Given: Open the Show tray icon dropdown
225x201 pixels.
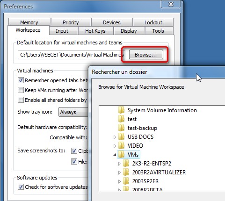Looking at the screenshot, I should click(x=73, y=112).
